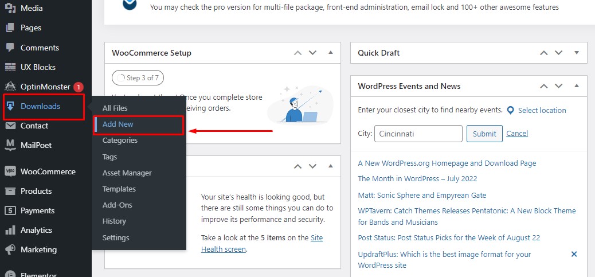Click the Marketing megaphone icon

[x=10, y=249]
